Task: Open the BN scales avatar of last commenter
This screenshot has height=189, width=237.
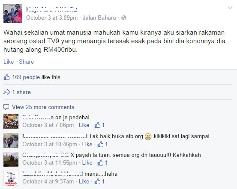Action: tap(11, 178)
